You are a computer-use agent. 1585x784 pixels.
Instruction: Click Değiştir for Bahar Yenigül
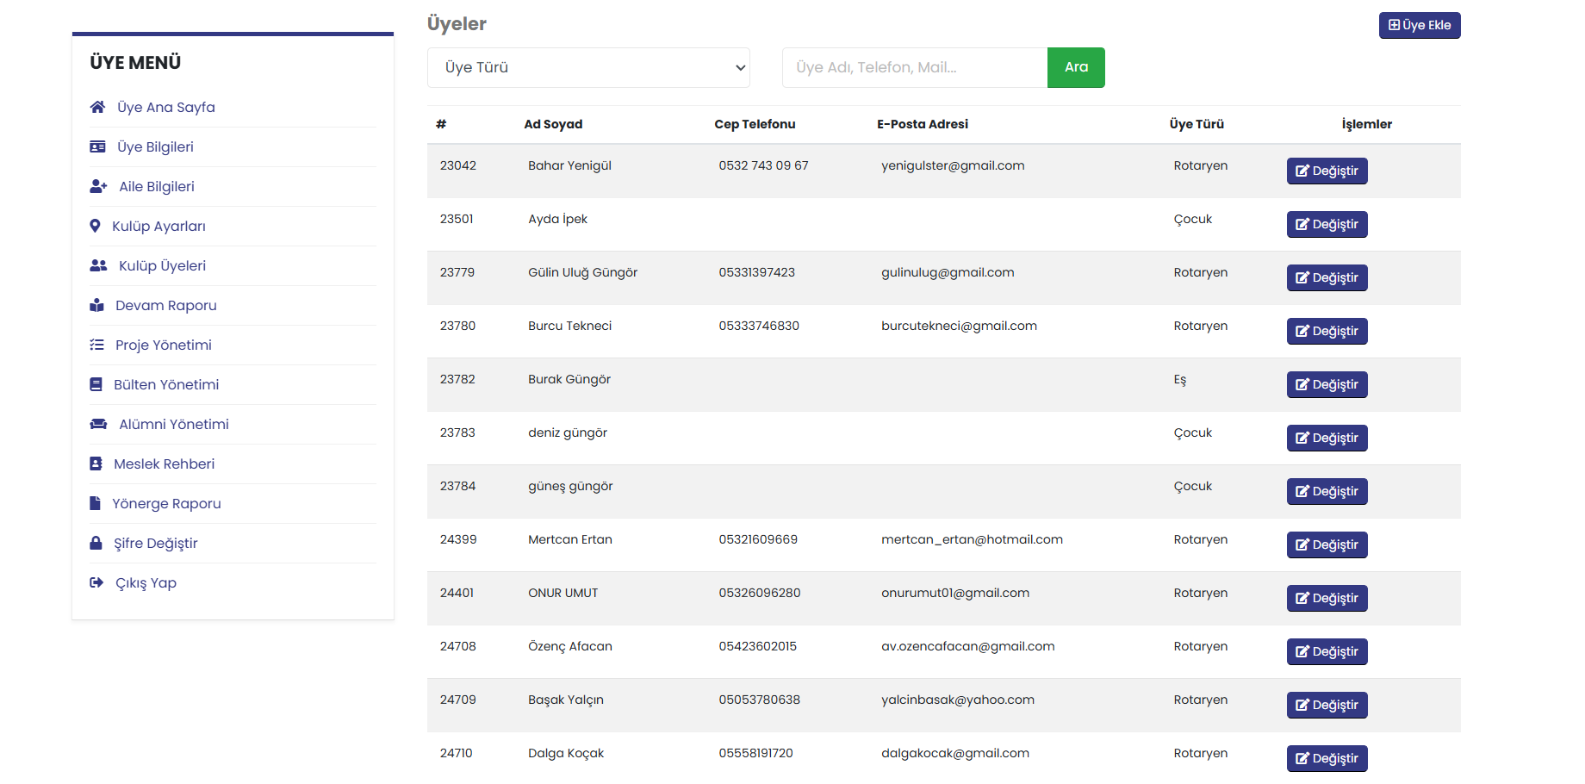pyautogui.click(x=1327, y=171)
